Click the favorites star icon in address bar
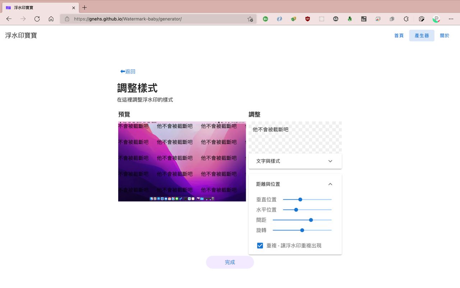Screen dimensions: 460x288 [x=250, y=19]
